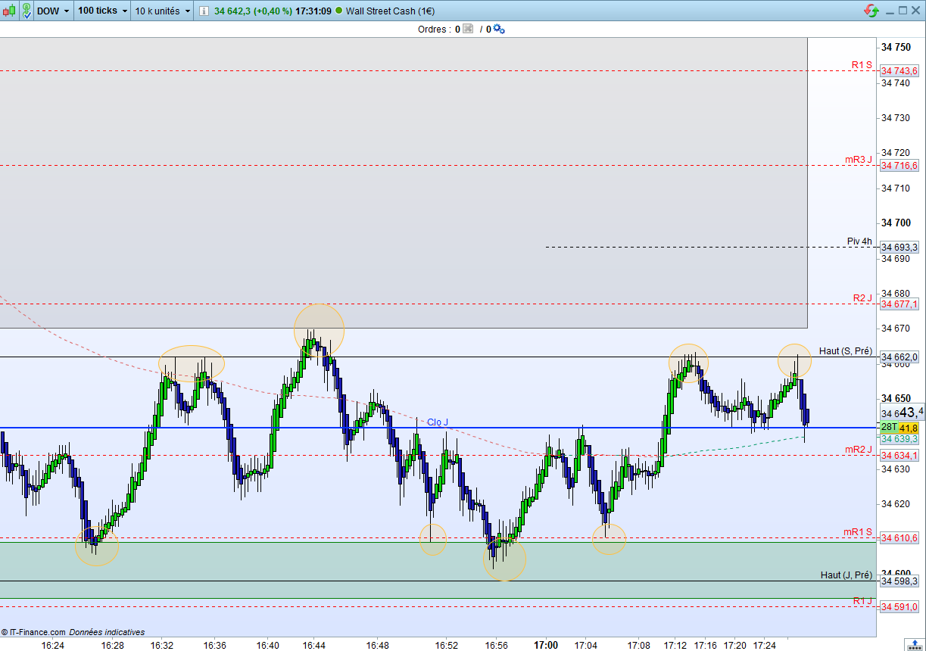Click the 34 677,1 price tag
This screenshot has height=651, width=926.
coord(899,304)
